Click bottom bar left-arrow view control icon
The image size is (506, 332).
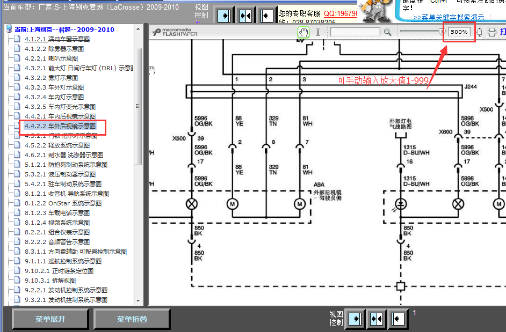[397, 319]
